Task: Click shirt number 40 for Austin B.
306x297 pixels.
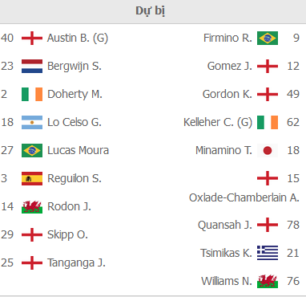Action: pos(7,38)
